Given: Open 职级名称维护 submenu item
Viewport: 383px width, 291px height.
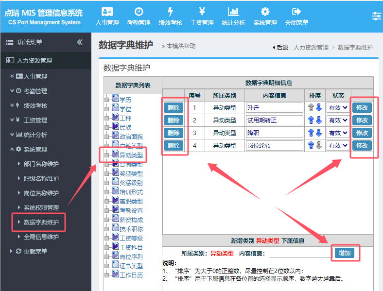Looking at the screenshot, I should point(41,178).
